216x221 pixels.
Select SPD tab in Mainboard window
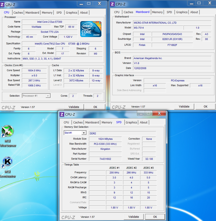(169, 12)
